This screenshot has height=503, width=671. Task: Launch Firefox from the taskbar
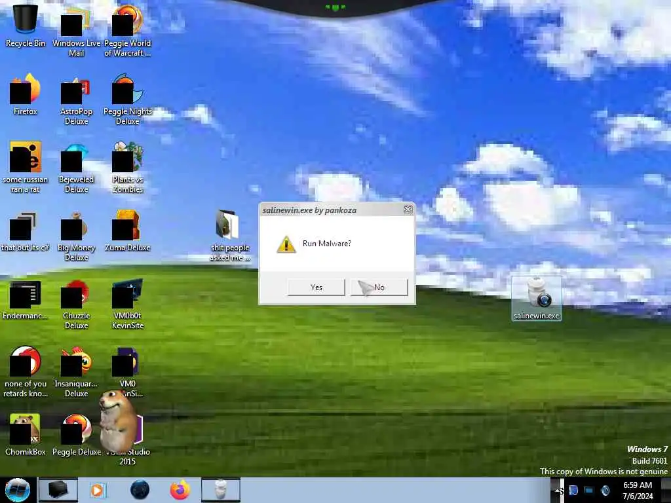180,490
